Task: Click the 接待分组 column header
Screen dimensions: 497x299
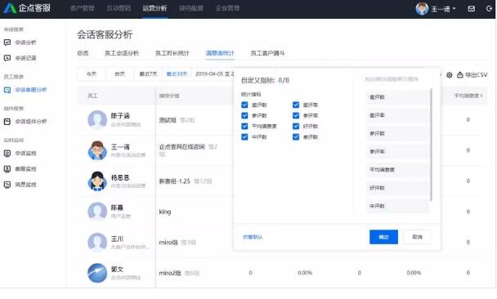Action: (169, 96)
